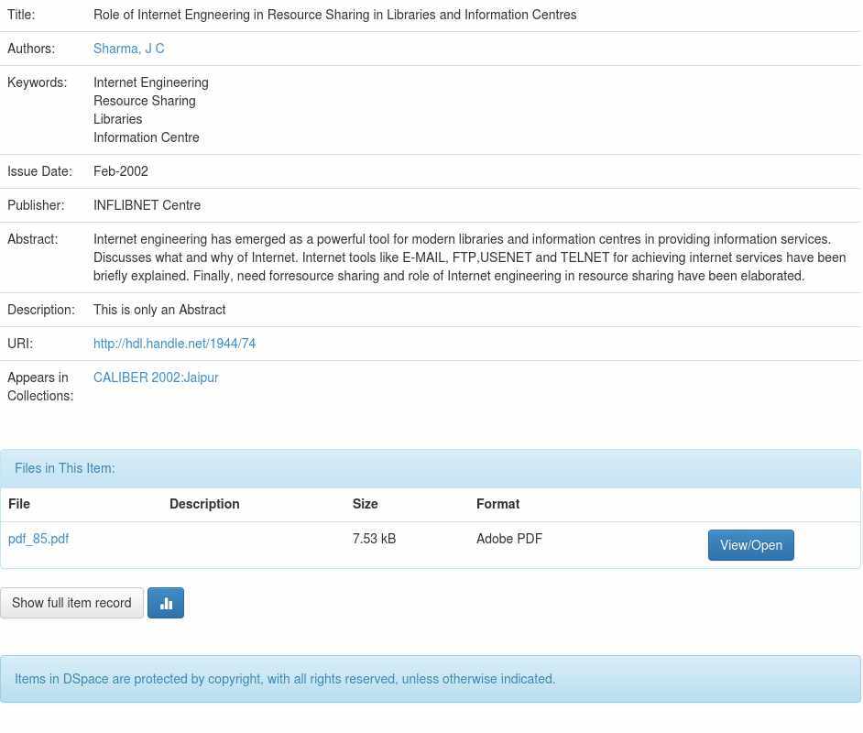The width and height of the screenshot is (863, 733).
Task: Click the Information Centre keyword
Action: click(x=147, y=137)
